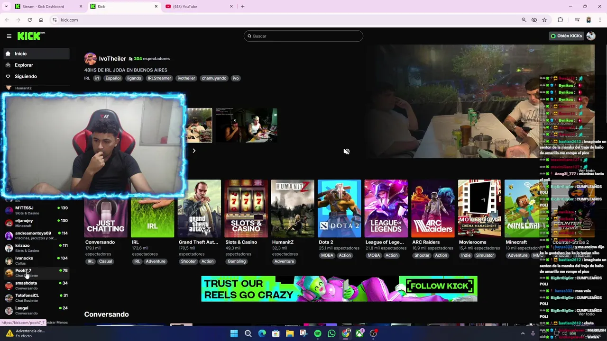Open the Chrome three-dot menu
This screenshot has width=607, height=341.
(600, 20)
